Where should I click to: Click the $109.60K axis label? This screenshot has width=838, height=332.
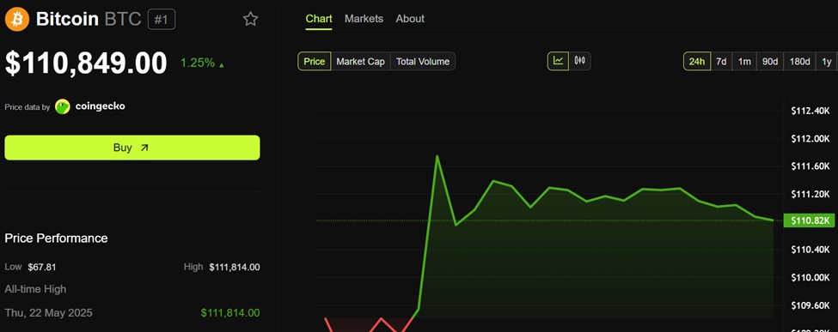[810, 305]
